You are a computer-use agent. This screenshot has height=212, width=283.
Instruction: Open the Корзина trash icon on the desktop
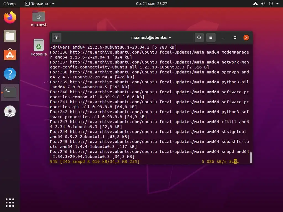click(39, 47)
